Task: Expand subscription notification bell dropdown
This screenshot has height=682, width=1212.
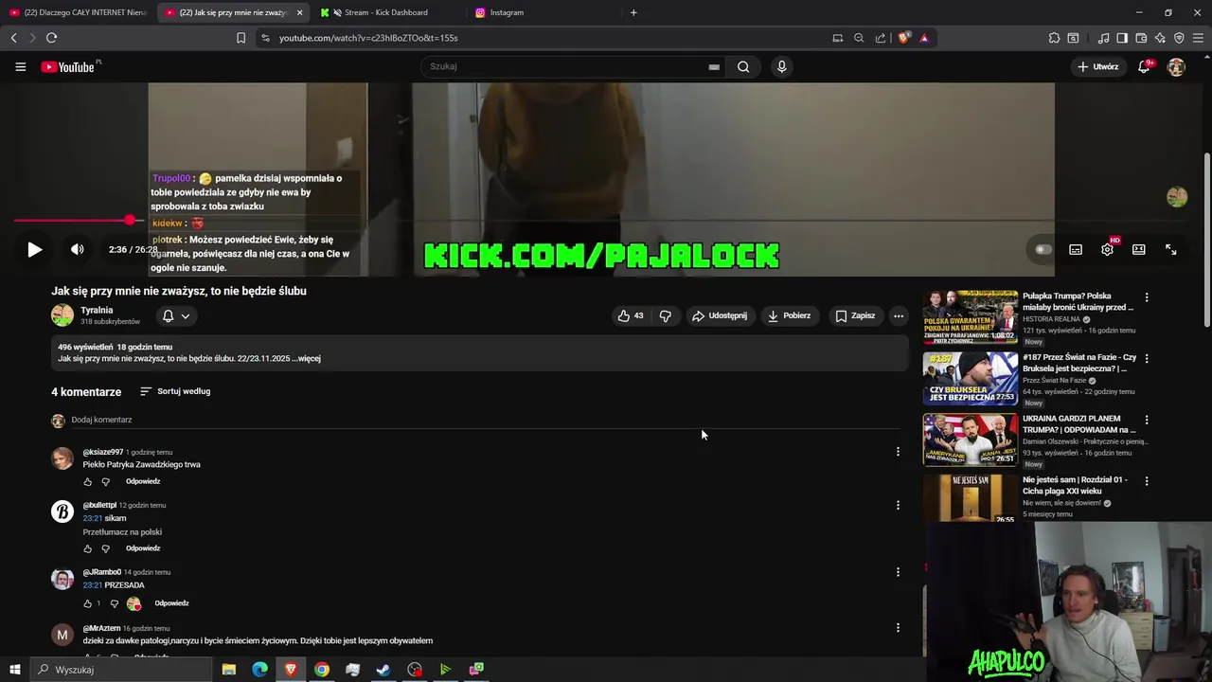Action: pos(176,316)
